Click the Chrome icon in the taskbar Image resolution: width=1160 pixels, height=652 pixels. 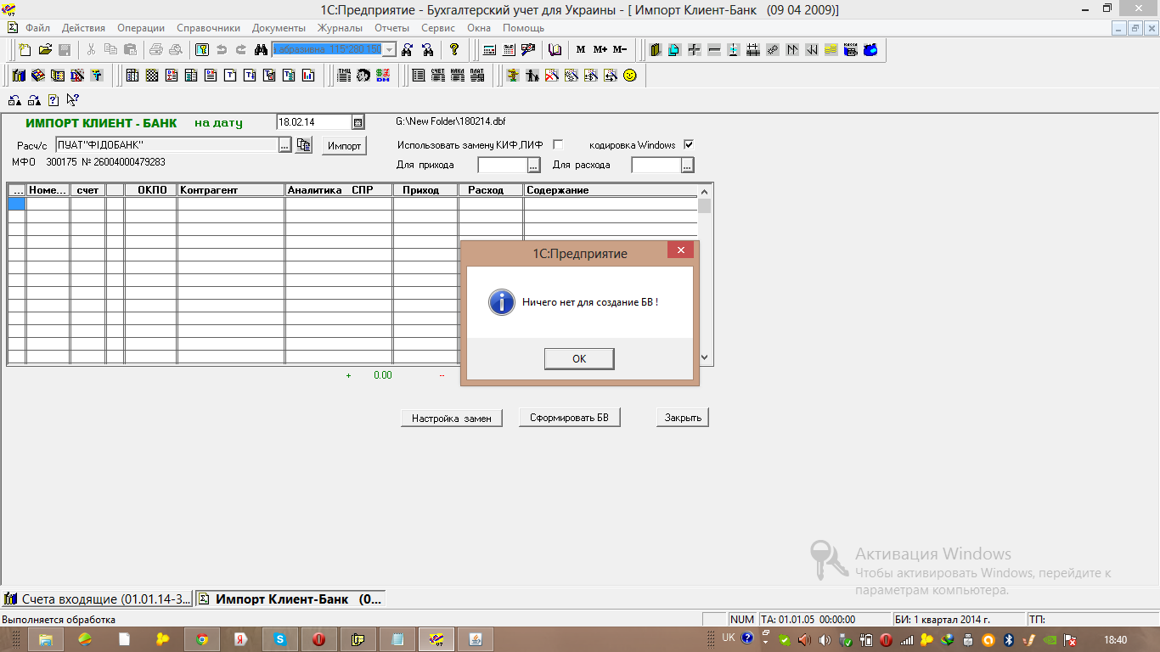(x=201, y=639)
